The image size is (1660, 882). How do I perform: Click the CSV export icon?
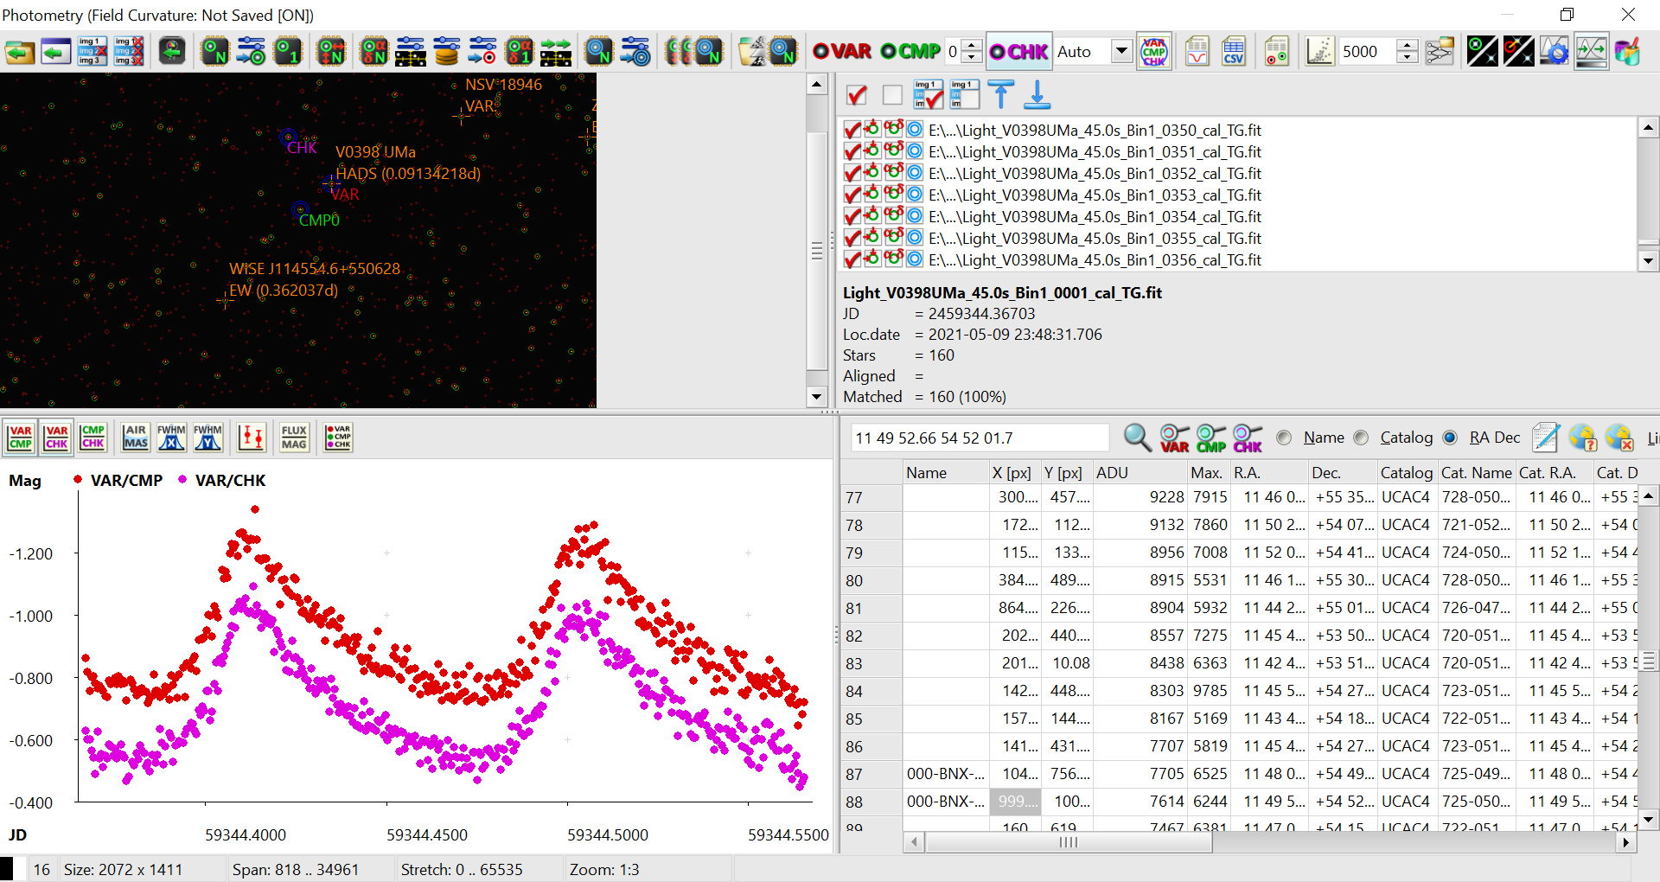[1233, 52]
